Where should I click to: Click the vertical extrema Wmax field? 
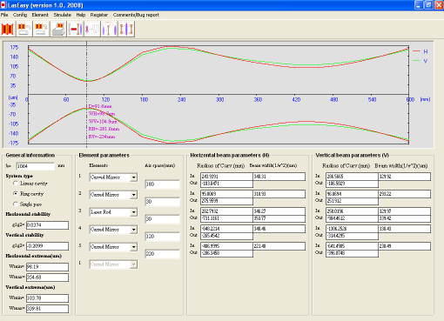pos(47,309)
